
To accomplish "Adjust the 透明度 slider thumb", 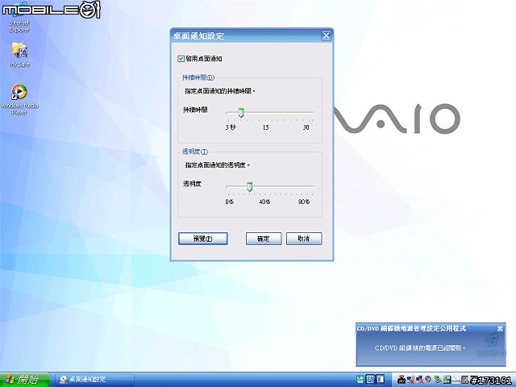I will click(x=249, y=187).
